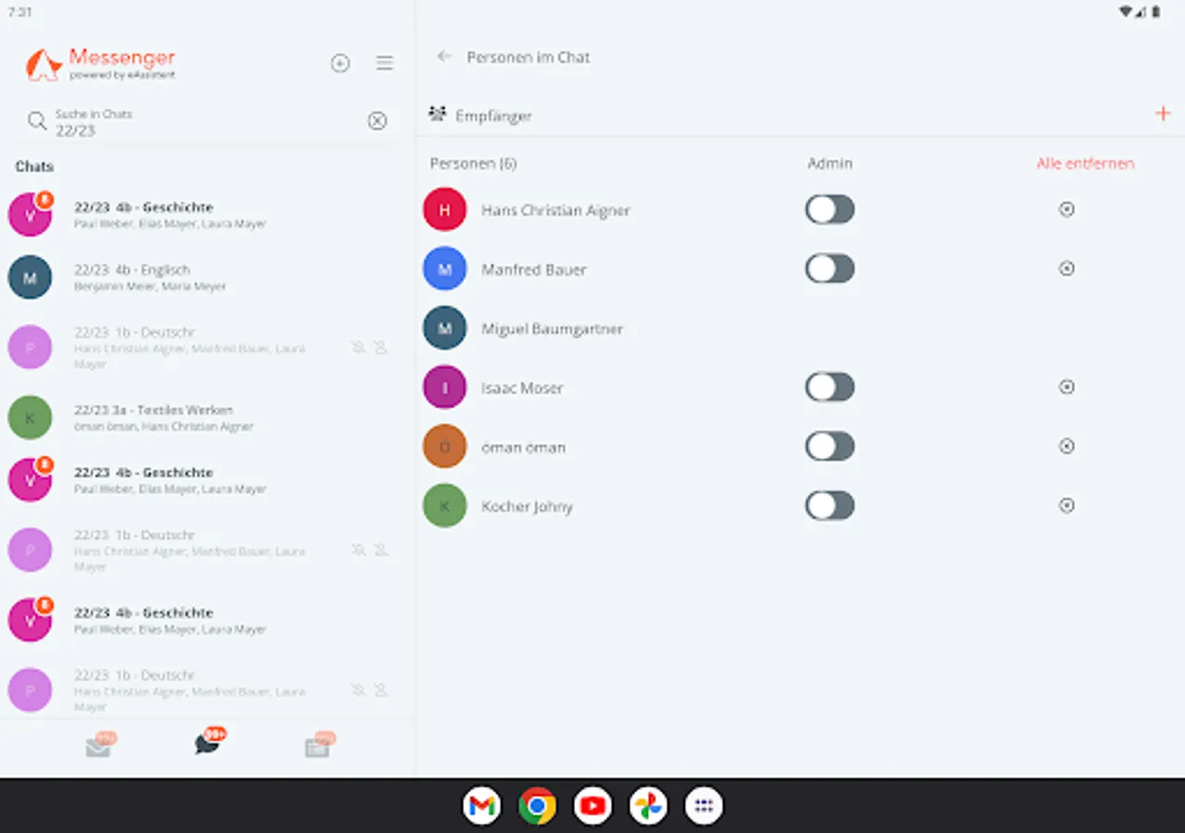This screenshot has height=833, width=1185.
Task: Click Hans Christian Aigner avatar
Action: [444, 209]
